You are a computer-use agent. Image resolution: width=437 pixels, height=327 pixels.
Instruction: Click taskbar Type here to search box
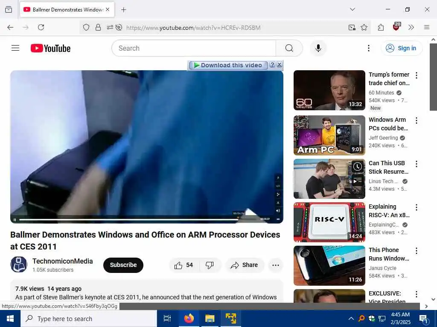pyautogui.click(x=89, y=318)
